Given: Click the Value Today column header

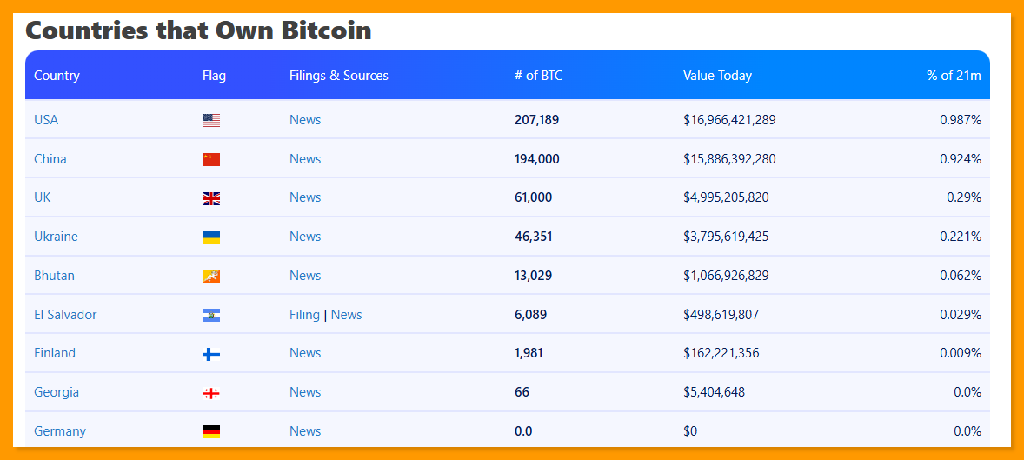Looking at the screenshot, I should click(718, 76).
